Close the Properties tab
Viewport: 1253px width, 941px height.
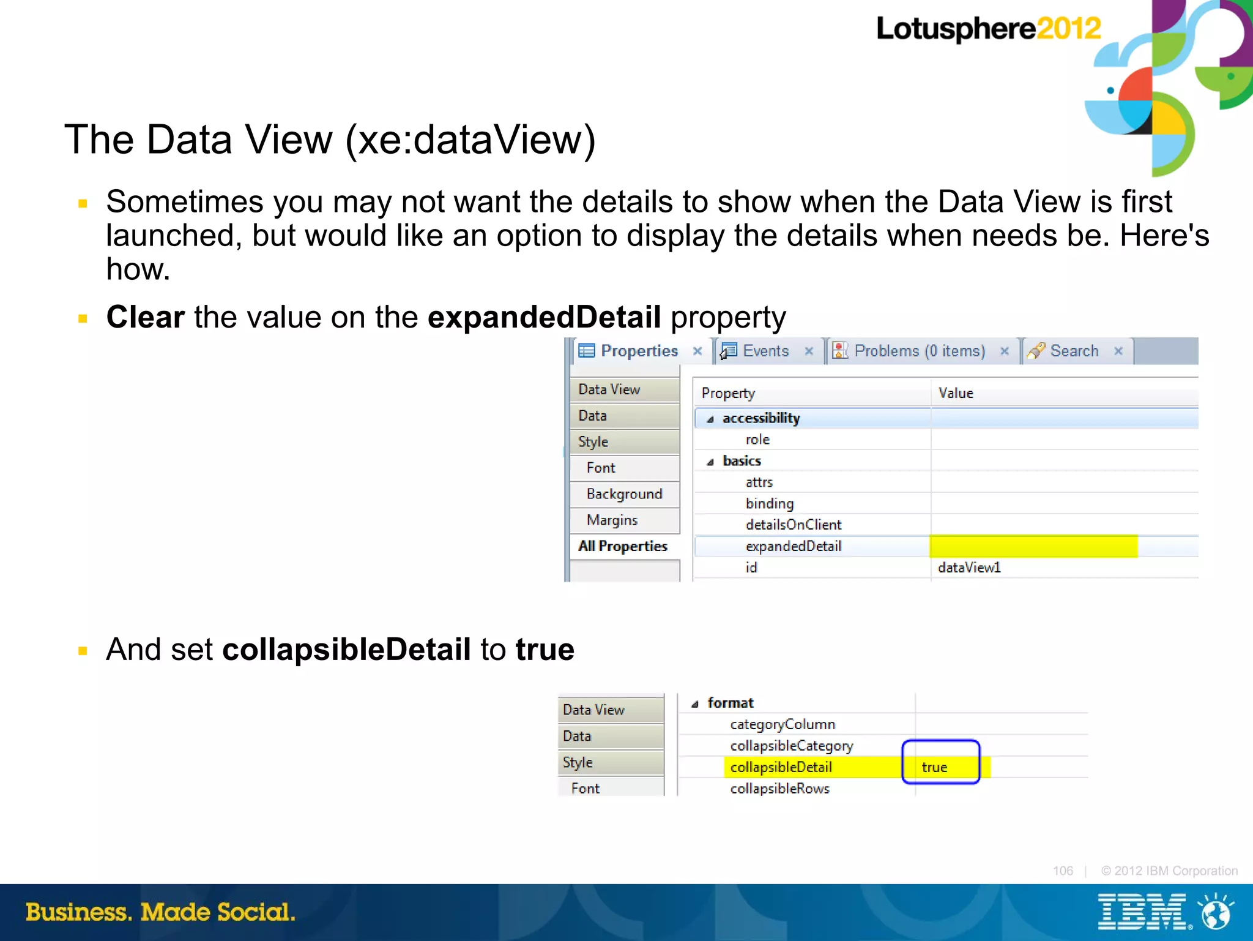click(697, 351)
